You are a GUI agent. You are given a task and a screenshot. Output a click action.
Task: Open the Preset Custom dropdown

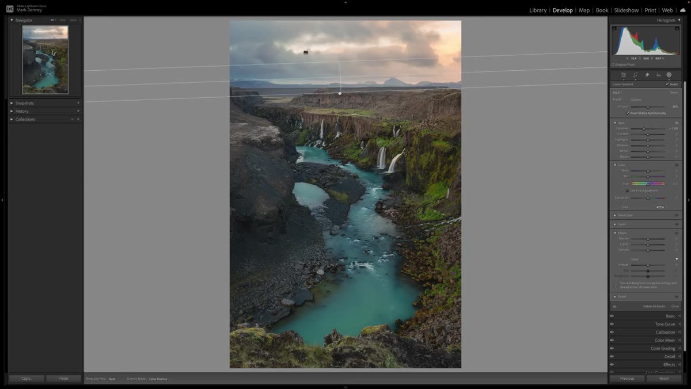tap(636, 100)
